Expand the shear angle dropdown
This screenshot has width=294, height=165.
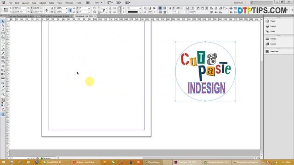[x=89, y=12]
